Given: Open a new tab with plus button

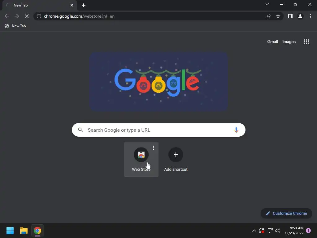Looking at the screenshot, I should (84, 5).
